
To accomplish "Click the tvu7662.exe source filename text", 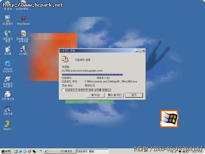I will pyautogui.click(x=82, y=71).
